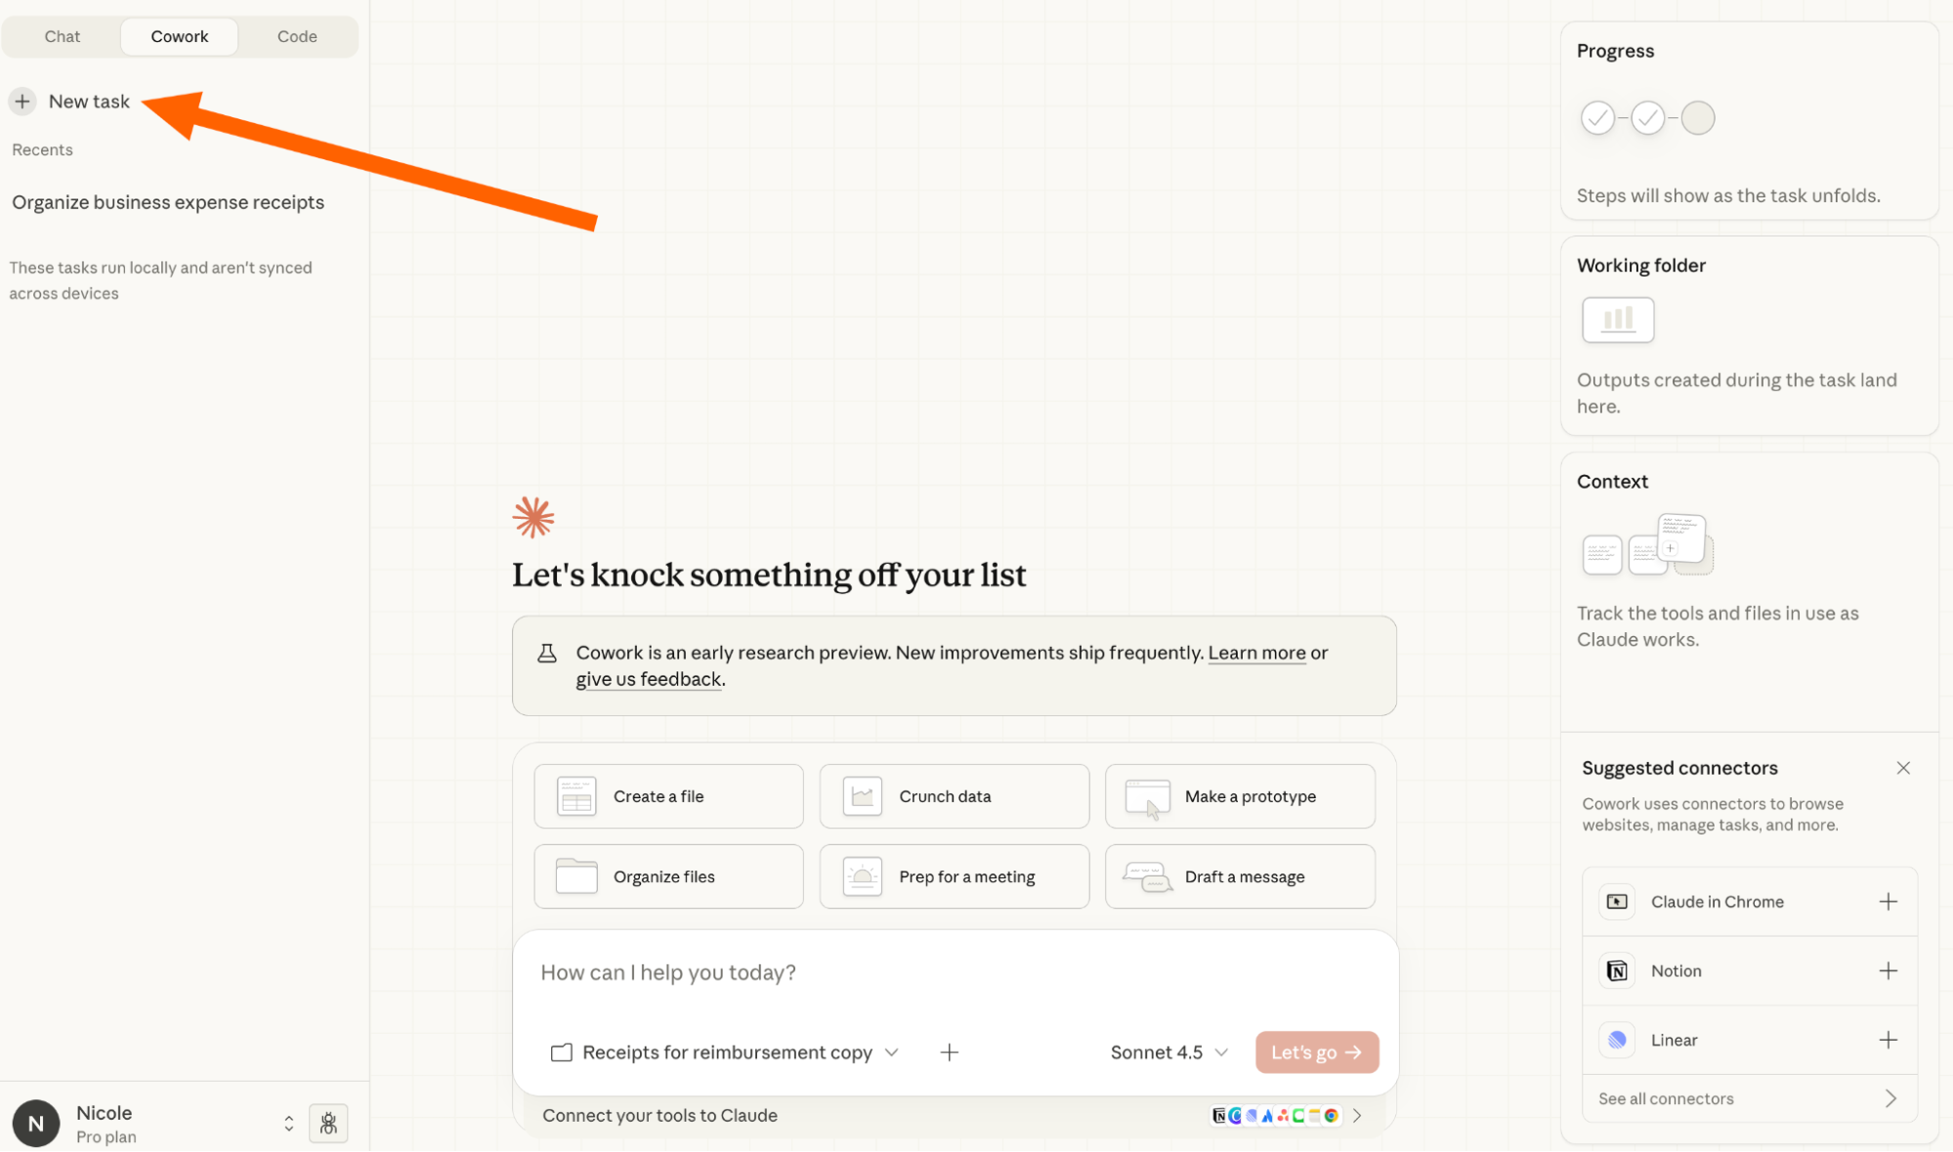The height and width of the screenshot is (1152, 1953).
Task: Open the Organize business expense receipts task
Action: point(168,202)
